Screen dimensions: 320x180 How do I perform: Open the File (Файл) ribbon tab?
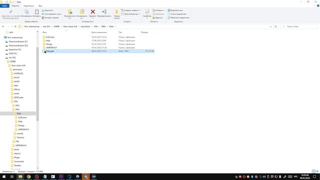(4, 5)
